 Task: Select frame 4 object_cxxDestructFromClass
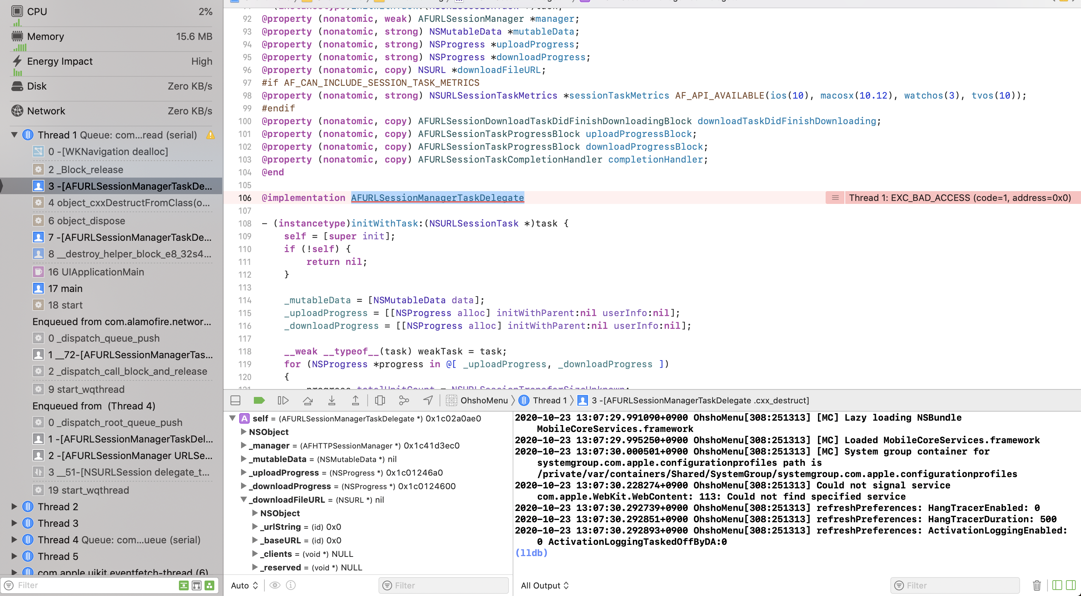122,202
